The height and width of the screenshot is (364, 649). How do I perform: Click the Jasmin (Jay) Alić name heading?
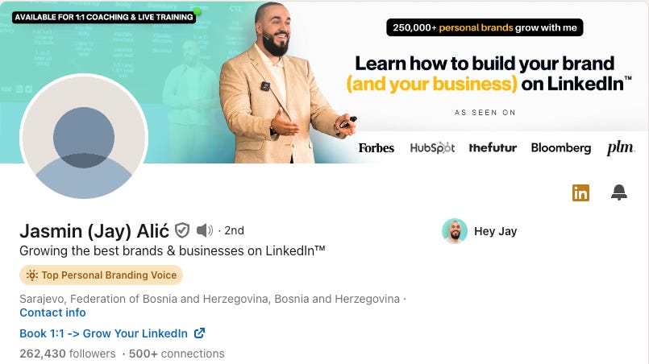[94, 231]
